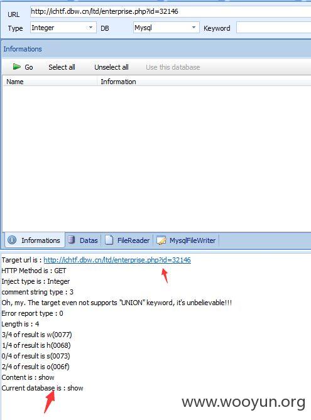Screen dimensions: 311x420
Task: Click the DB field label
Action: click(105, 28)
